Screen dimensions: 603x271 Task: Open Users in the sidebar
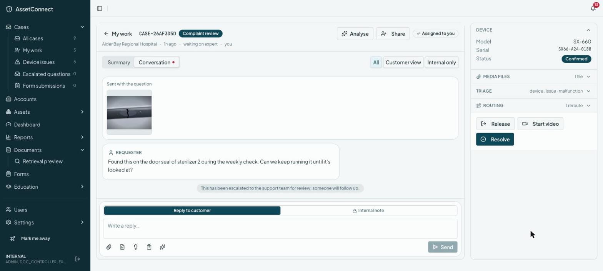(20, 210)
